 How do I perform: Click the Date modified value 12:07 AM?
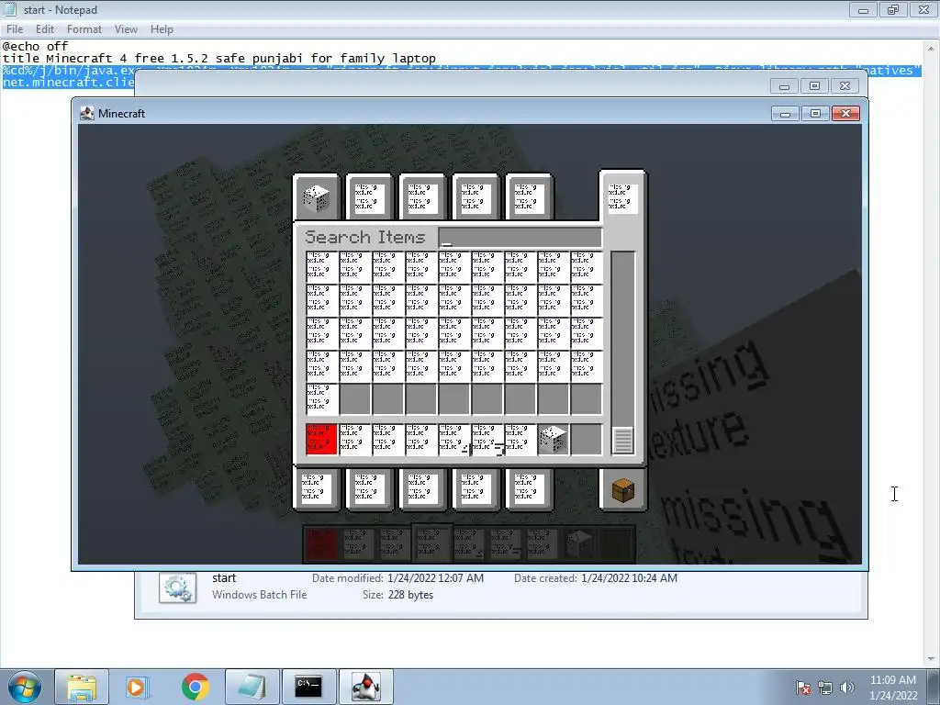[435, 578]
